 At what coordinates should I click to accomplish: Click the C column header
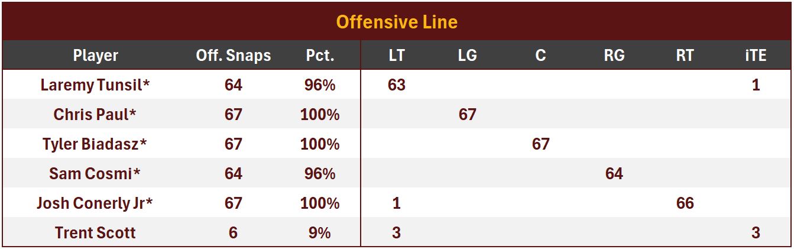tap(540, 56)
